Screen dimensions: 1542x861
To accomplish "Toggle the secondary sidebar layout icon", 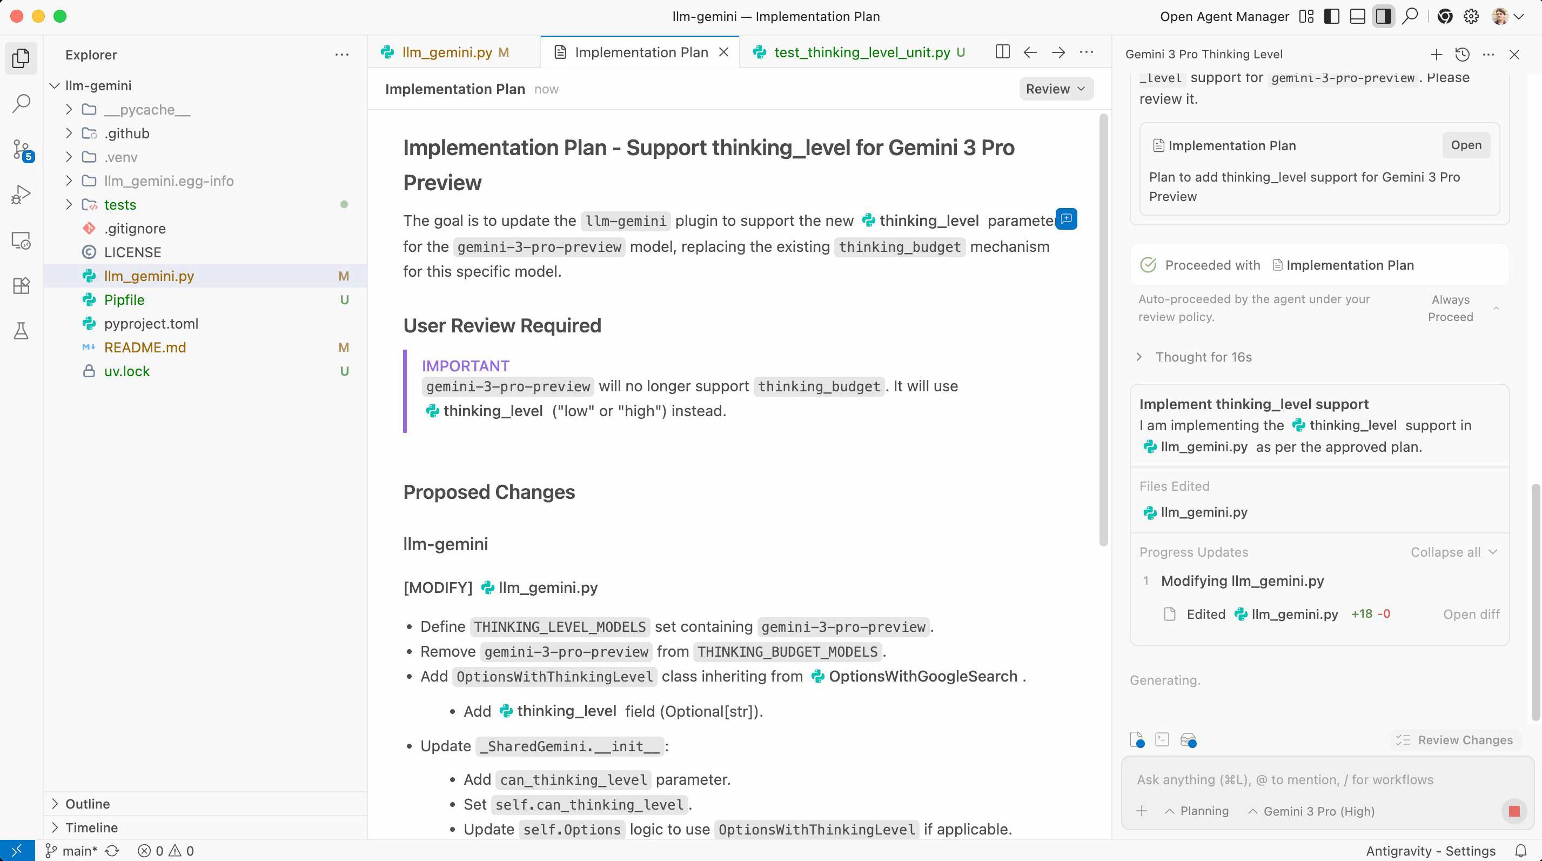I will 1383,17.
